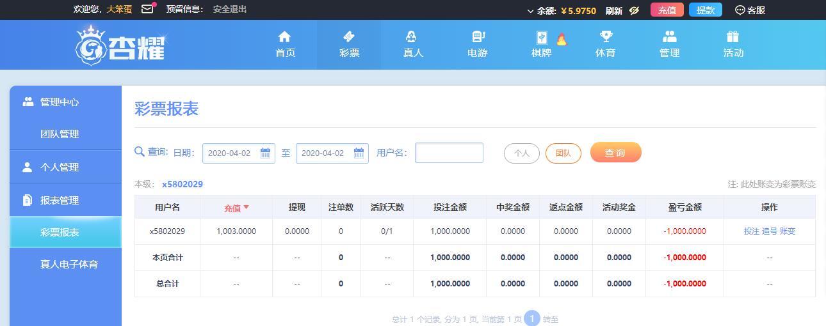Open 投注 link in x5802029 row
The image size is (826, 326).
pyautogui.click(x=751, y=231)
